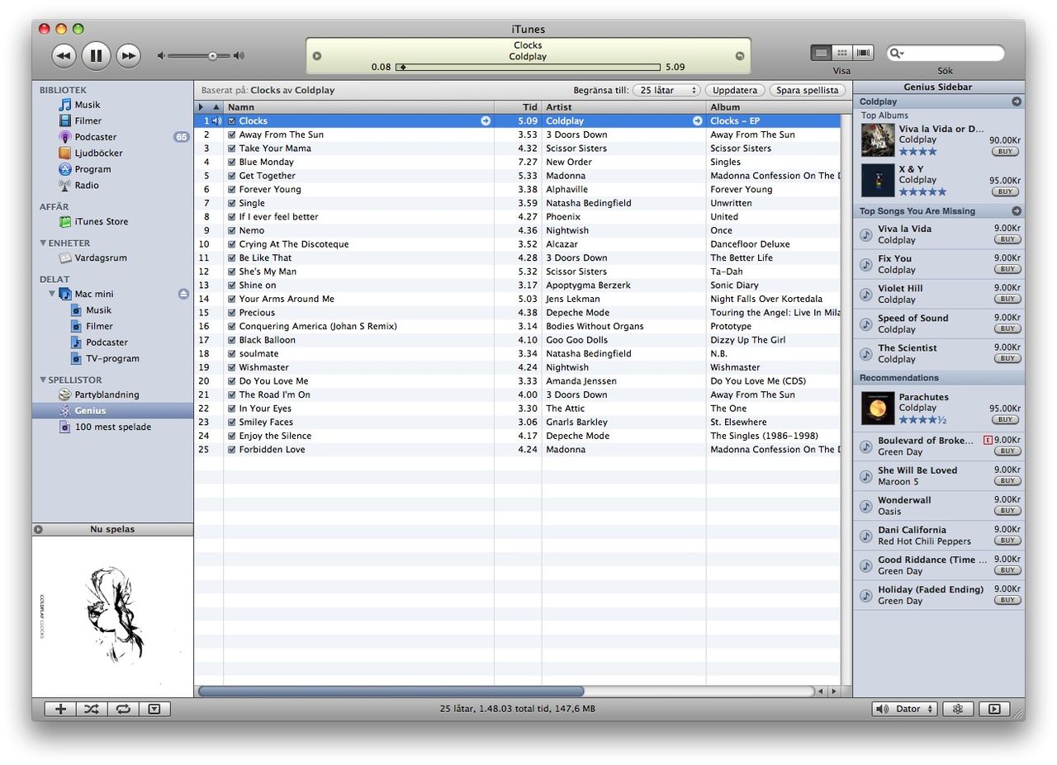Toggle shuffle playback
The height and width of the screenshot is (765, 1057).
click(x=92, y=709)
